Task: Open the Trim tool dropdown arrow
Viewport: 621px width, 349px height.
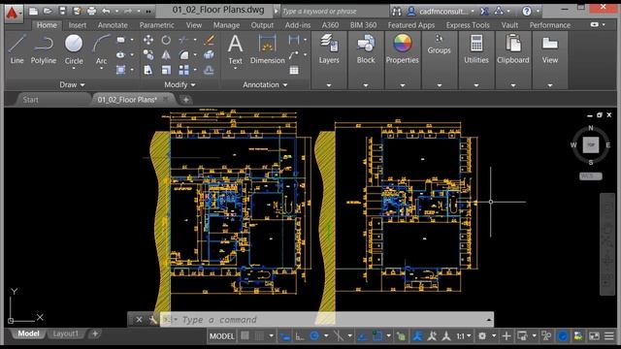Action: (195, 40)
